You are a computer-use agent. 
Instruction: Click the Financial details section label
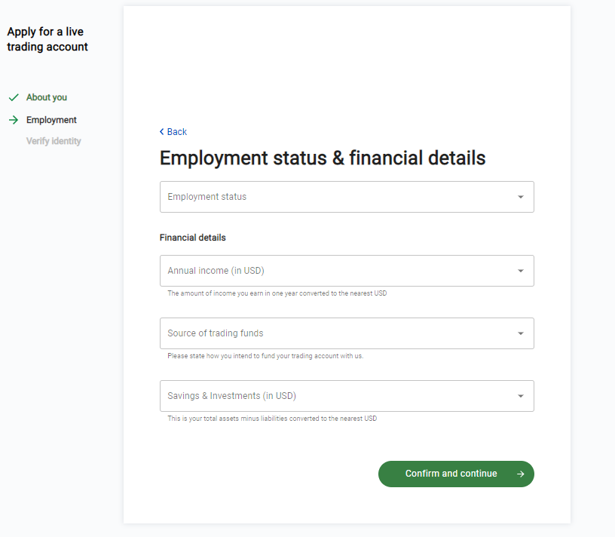click(x=193, y=238)
